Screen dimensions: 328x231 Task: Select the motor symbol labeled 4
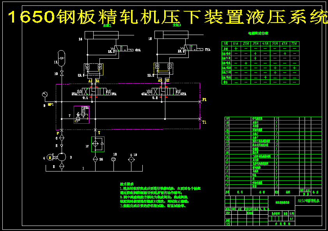tap(50, 157)
